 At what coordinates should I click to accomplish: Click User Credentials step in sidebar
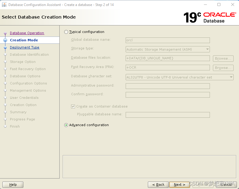click(24, 98)
